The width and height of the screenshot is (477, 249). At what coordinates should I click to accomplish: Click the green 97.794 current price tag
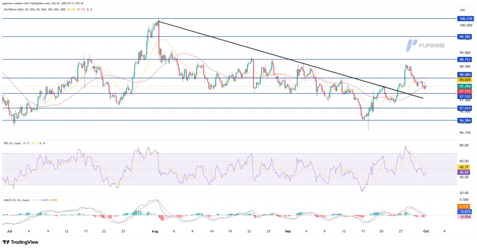pyautogui.click(x=465, y=86)
